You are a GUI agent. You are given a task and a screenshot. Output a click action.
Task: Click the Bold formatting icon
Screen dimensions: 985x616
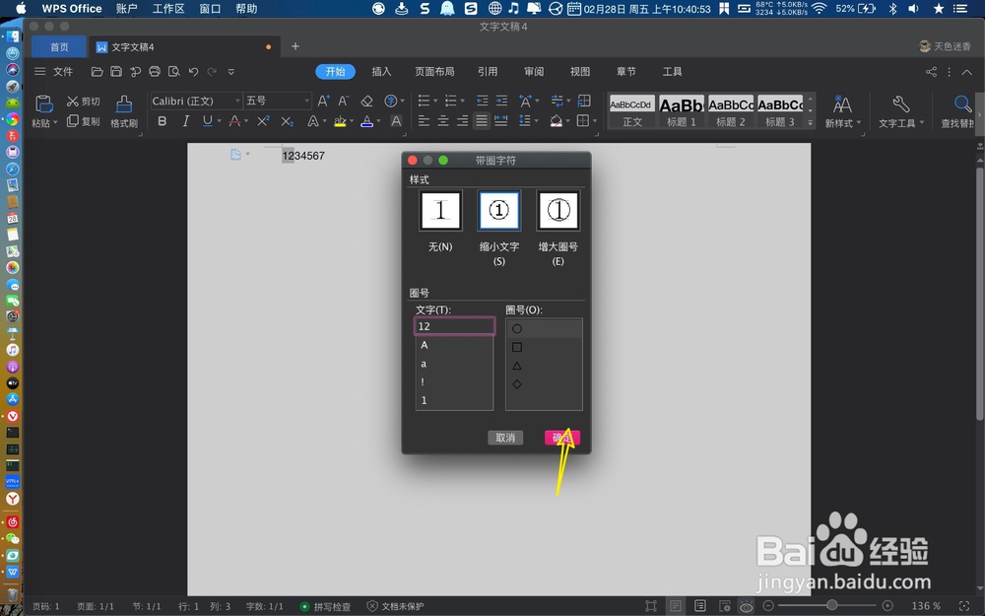point(163,120)
